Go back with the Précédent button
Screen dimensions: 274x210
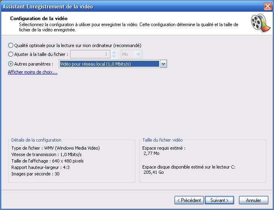(x=189, y=200)
